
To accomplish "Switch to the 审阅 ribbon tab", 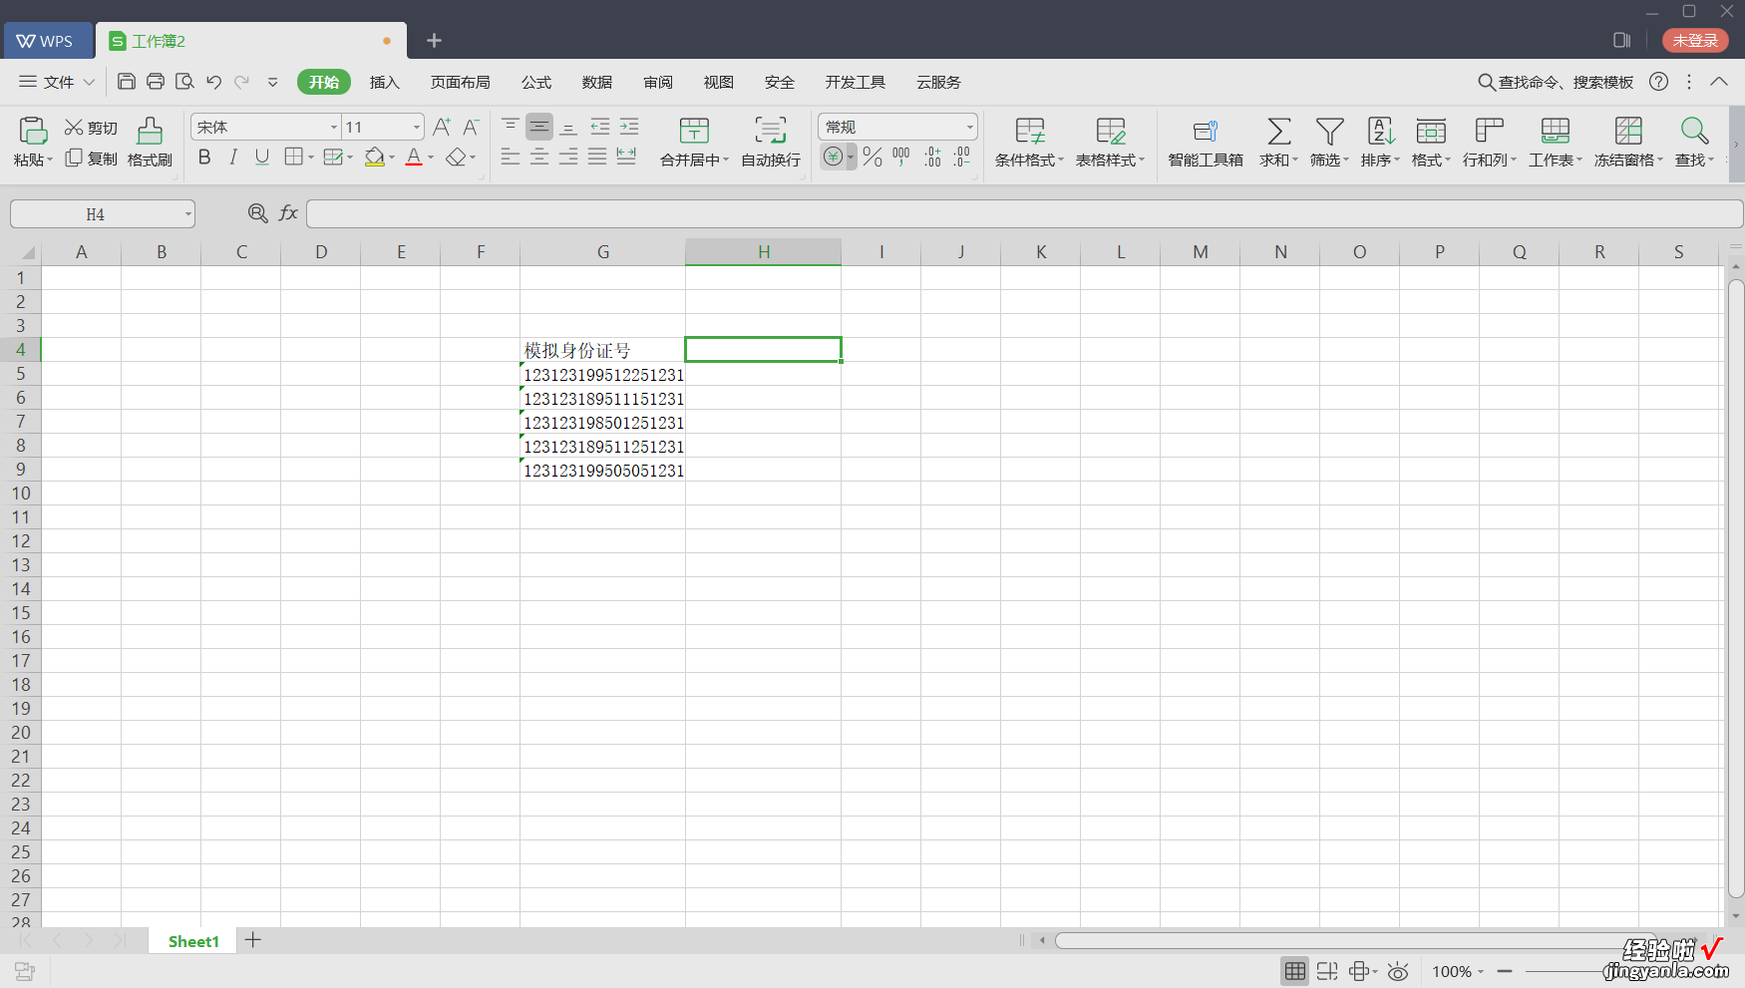I will 658,82.
